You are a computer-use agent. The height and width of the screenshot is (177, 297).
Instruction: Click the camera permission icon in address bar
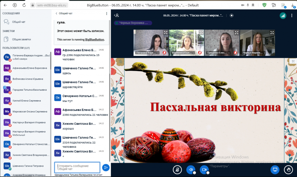(243, 5)
